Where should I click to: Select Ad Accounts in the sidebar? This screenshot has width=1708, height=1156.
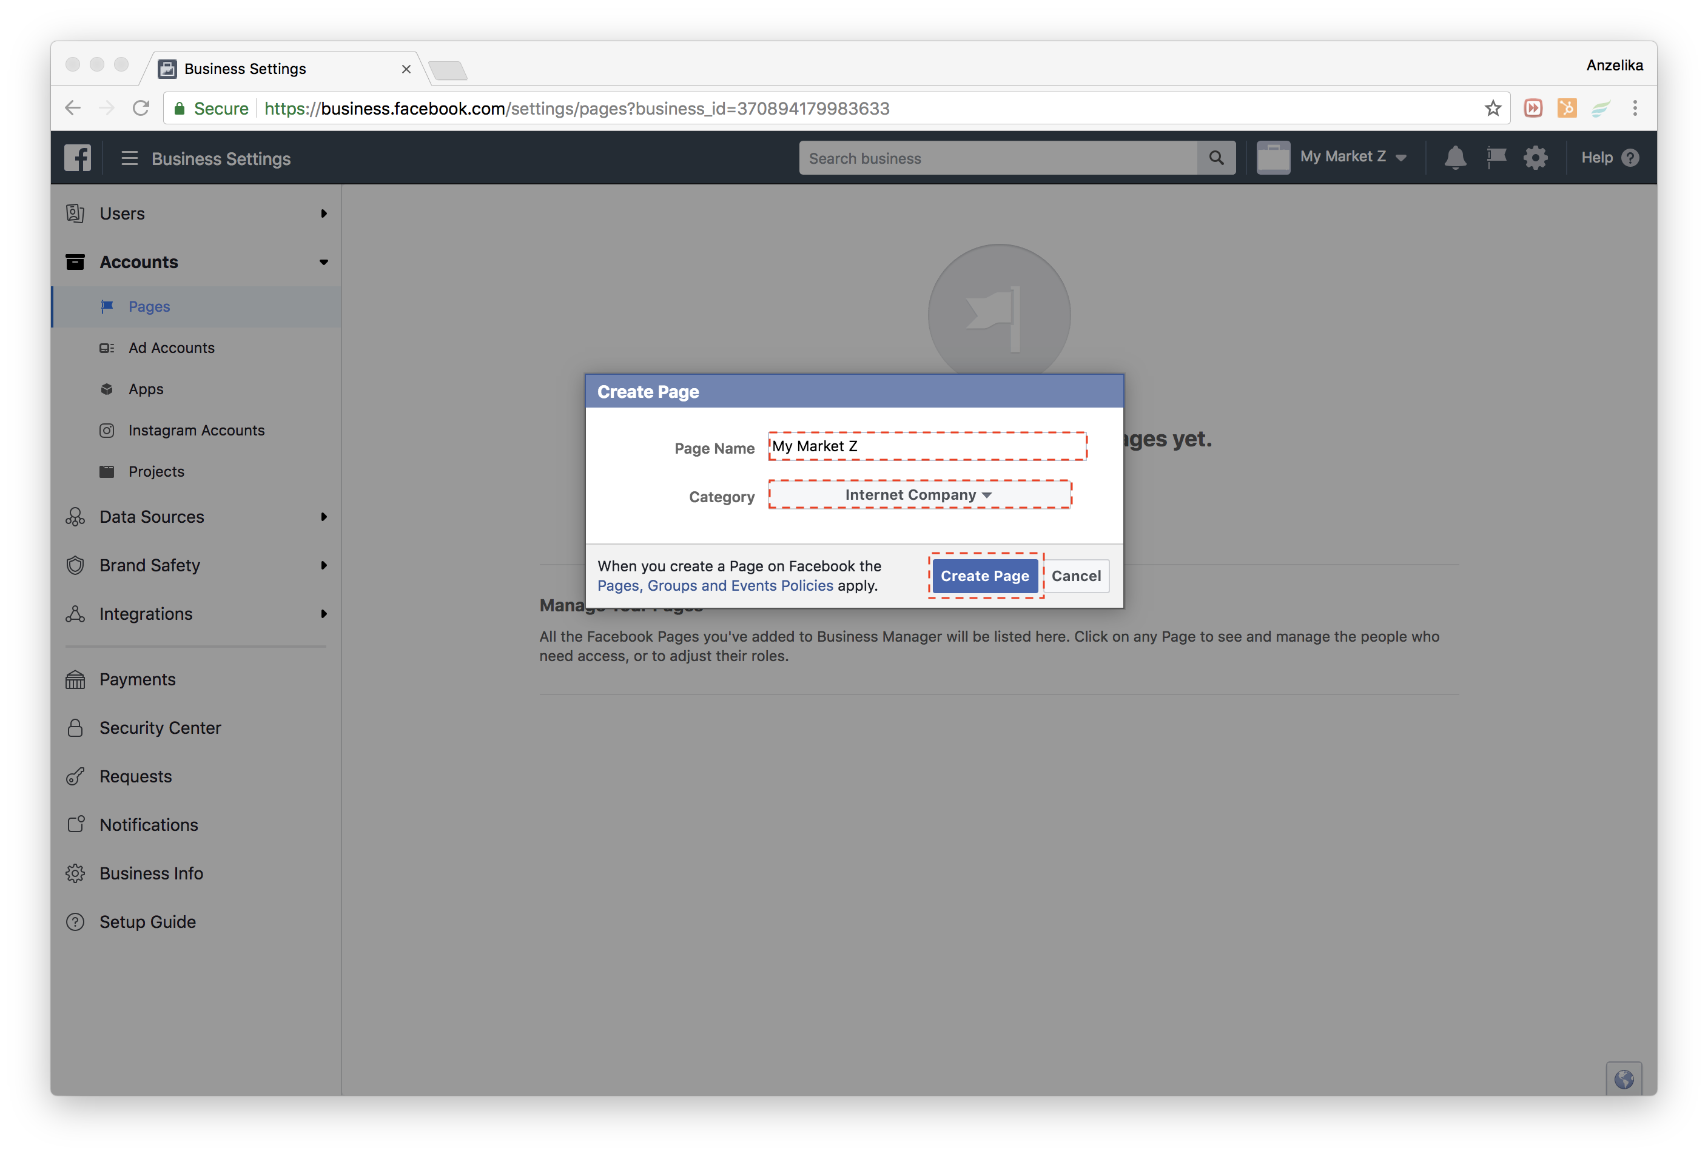pyautogui.click(x=197, y=348)
